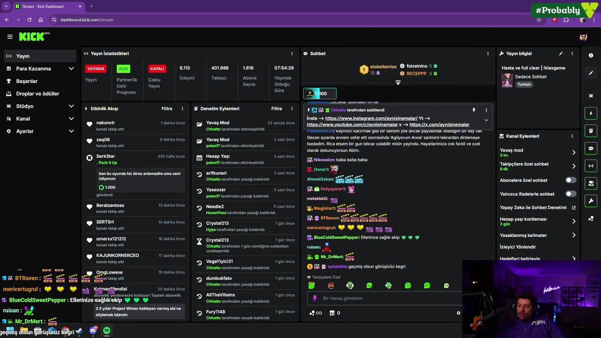Toggle the lightning bolt panel icon in sidebar
The image size is (601, 338).
(x=591, y=113)
